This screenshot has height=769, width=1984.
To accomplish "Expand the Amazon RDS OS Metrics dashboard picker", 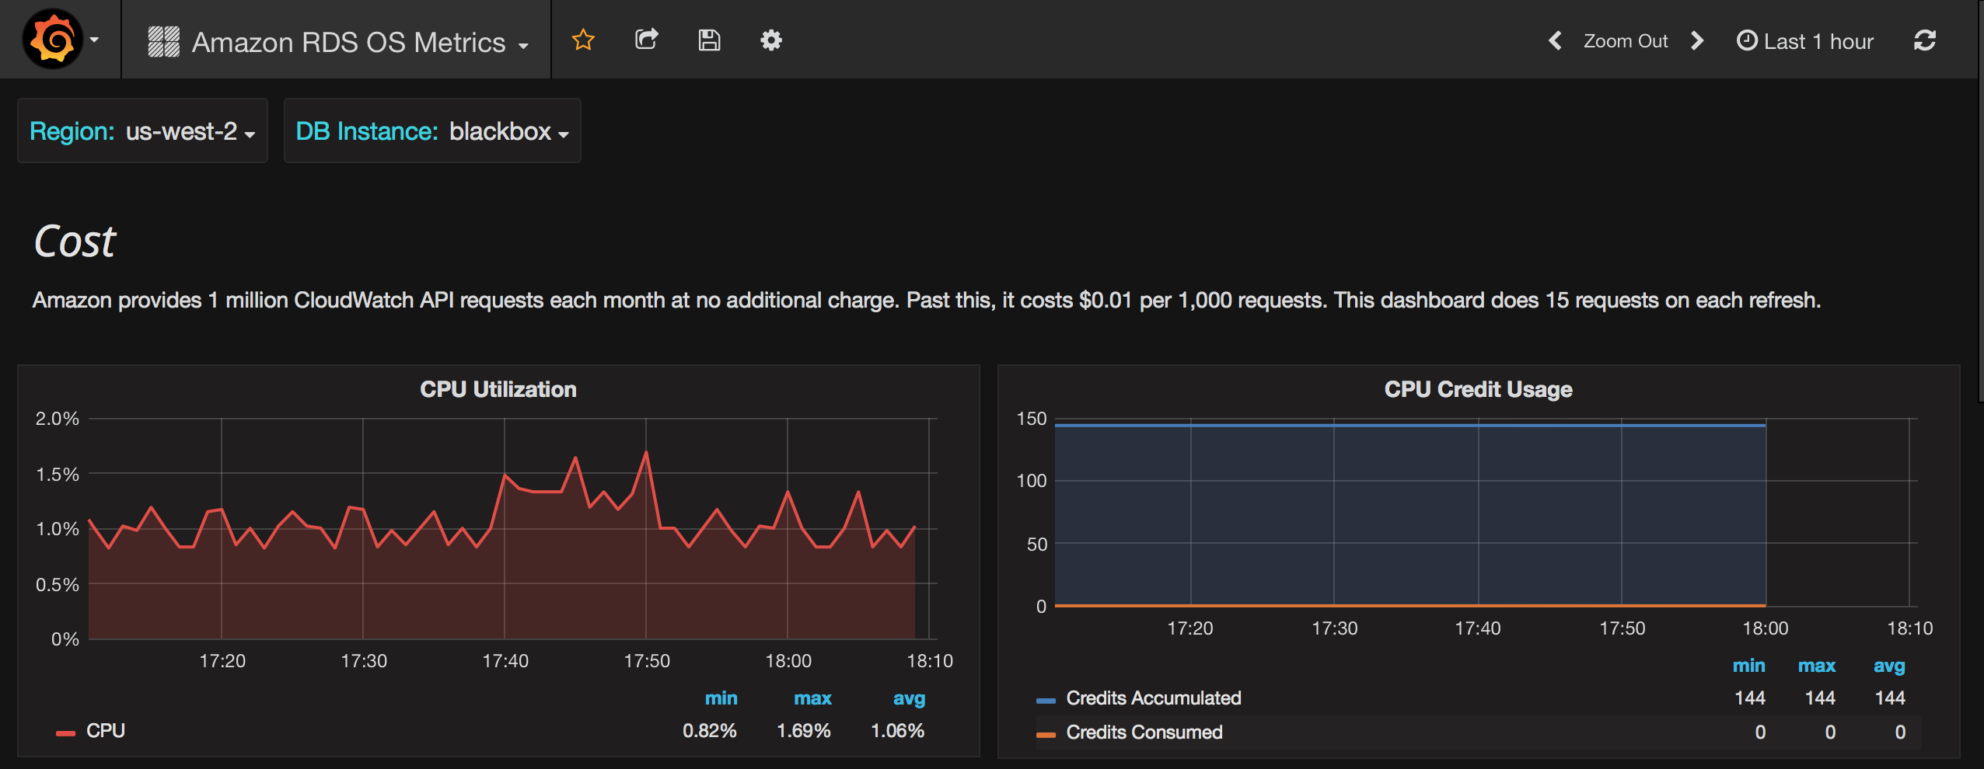I will tap(338, 42).
